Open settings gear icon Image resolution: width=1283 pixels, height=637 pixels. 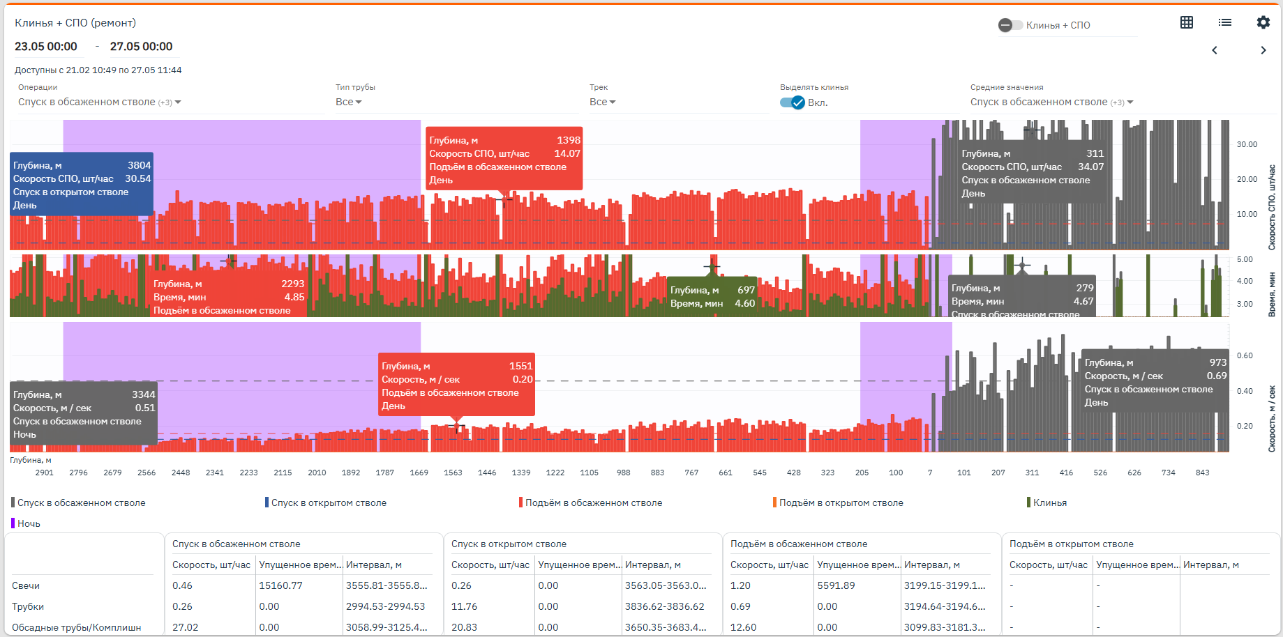pyautogui.click(x=1263, y=22)
